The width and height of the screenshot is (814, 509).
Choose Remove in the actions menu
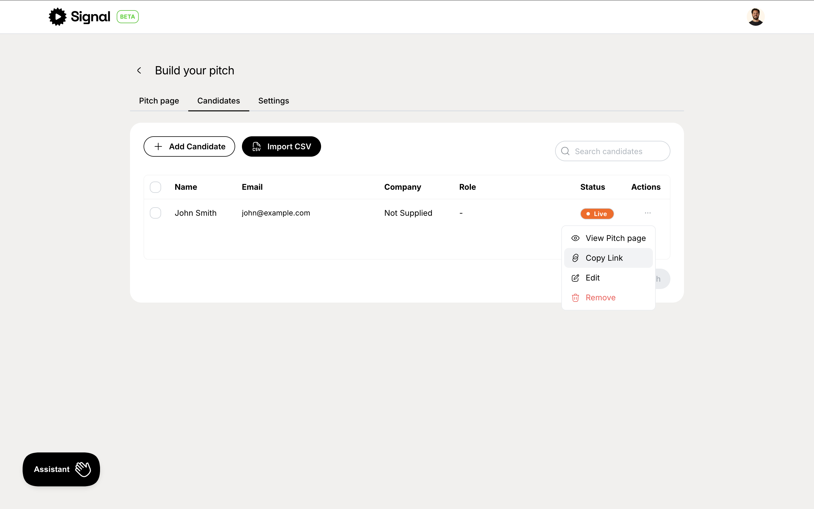[600, 297]
